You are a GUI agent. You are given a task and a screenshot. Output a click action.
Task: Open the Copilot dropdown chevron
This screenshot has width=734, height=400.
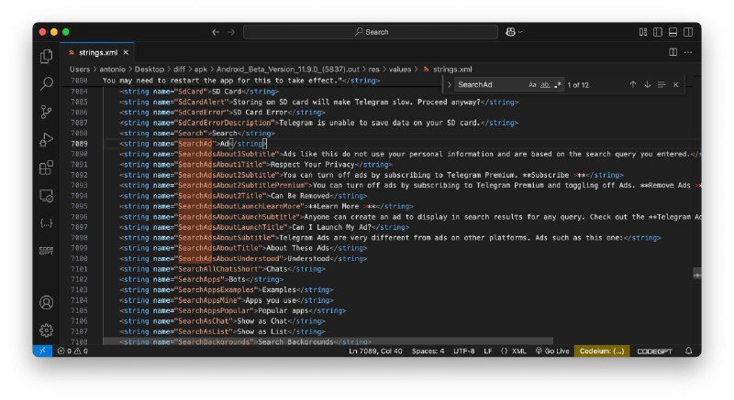pyautogui.click(x=520, y=32)
